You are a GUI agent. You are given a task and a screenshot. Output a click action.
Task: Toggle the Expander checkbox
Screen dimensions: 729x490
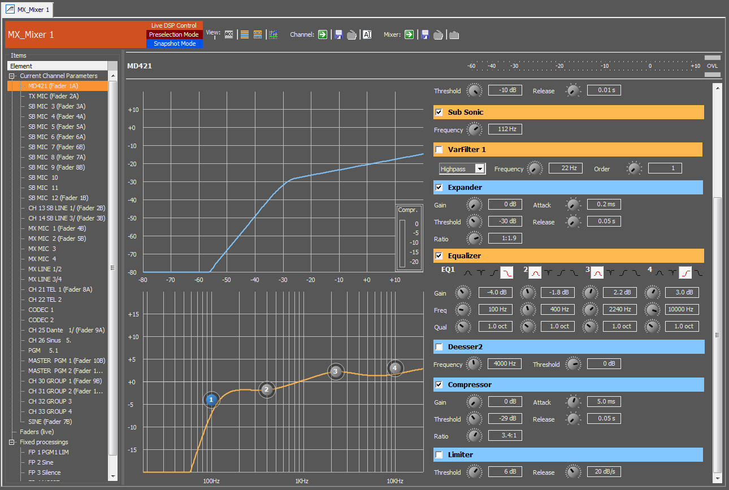pyautogui.click(x=439, y=187)
